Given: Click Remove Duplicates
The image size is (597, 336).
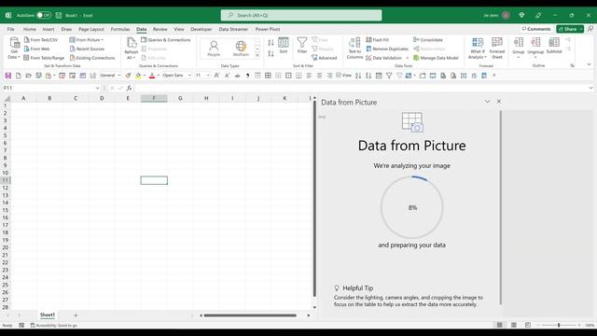Looking at the screenshot, I should pos(387,49).
